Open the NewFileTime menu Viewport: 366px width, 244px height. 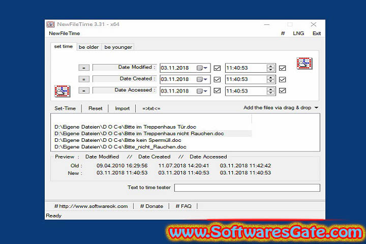pyautogui.click(x=65, y=34)
